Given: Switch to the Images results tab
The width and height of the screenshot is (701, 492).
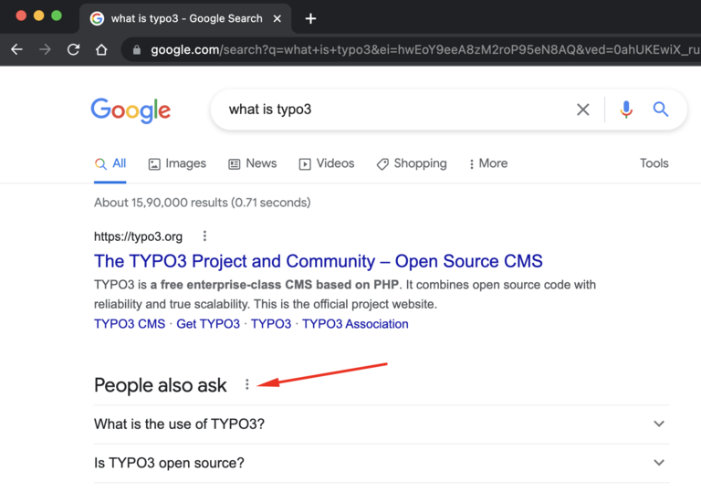Looking at the screenshot, I should click(177, 163).
